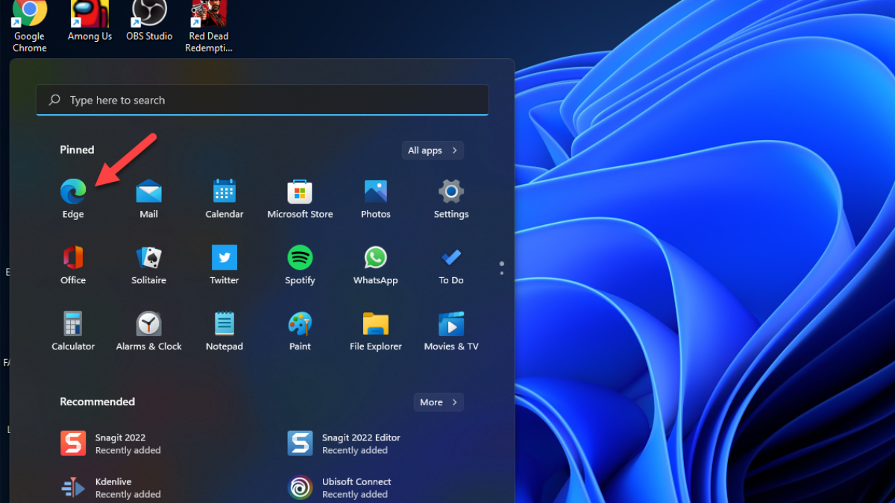This screenshot has height=503, width=895.
Task: Open Edge from pinned apps
Action: [x=73, y=198]
